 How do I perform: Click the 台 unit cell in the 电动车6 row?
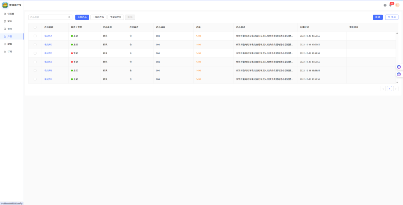point(131,79)
